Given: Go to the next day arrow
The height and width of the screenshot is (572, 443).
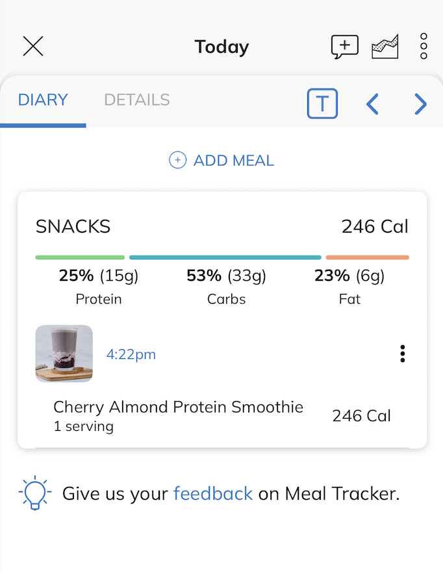Looking at the screenshot, I should coord(420,104).
